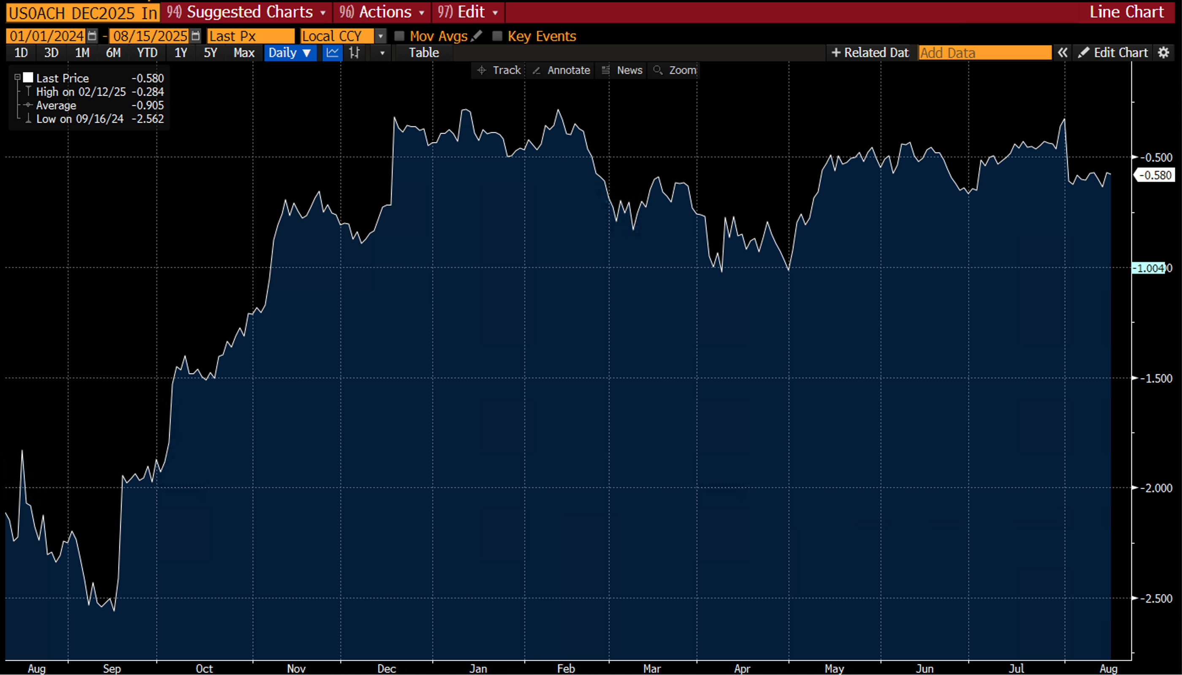The image size is (1182, 675).
Task: Open the Suggested Charts menu
Action: (x=246, y=12)
